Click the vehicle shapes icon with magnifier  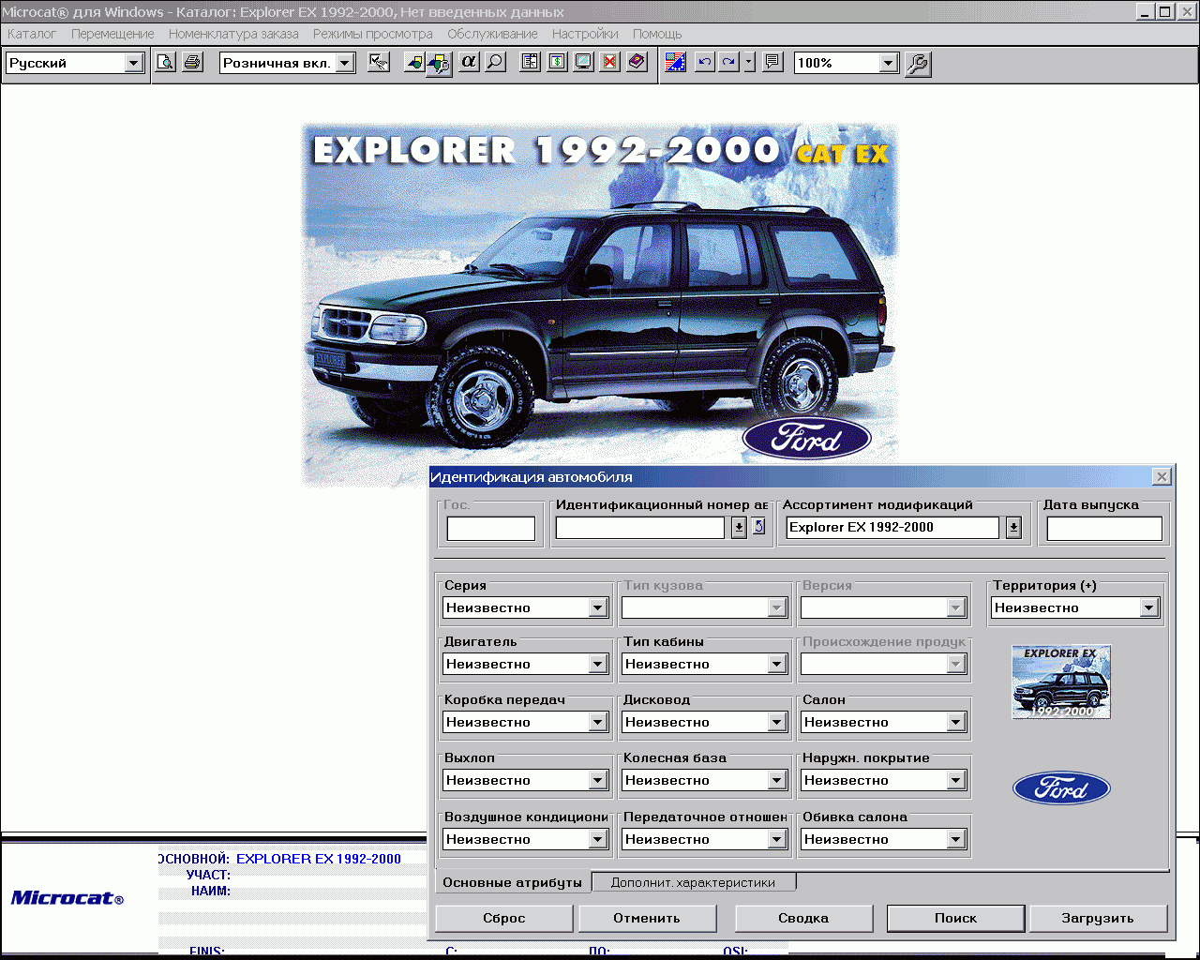(438, 64)
